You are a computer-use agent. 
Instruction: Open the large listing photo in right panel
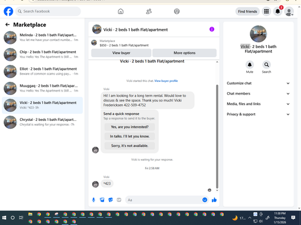click(258, 34)
